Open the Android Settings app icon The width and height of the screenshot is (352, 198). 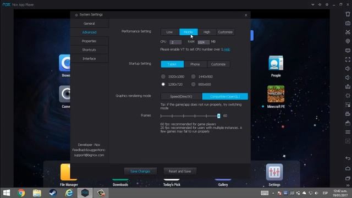point(274,172)
